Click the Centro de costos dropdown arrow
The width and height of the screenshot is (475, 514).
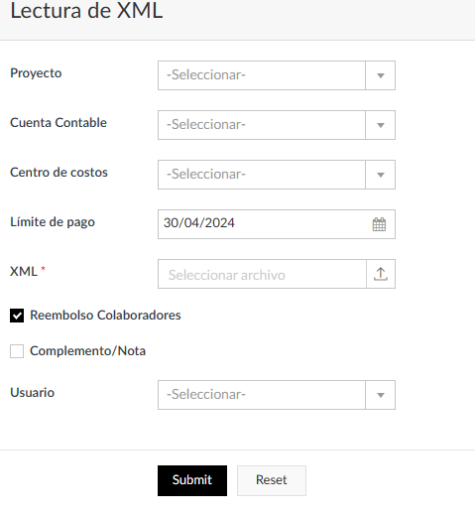click(x=381, y=175)
